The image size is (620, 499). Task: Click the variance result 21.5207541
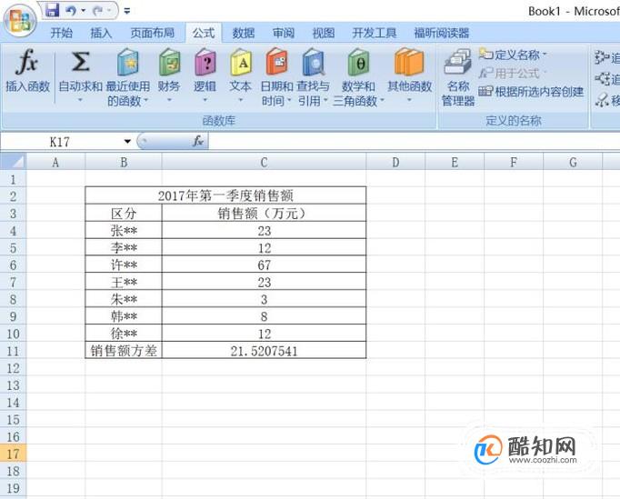(x=264, y=351)
